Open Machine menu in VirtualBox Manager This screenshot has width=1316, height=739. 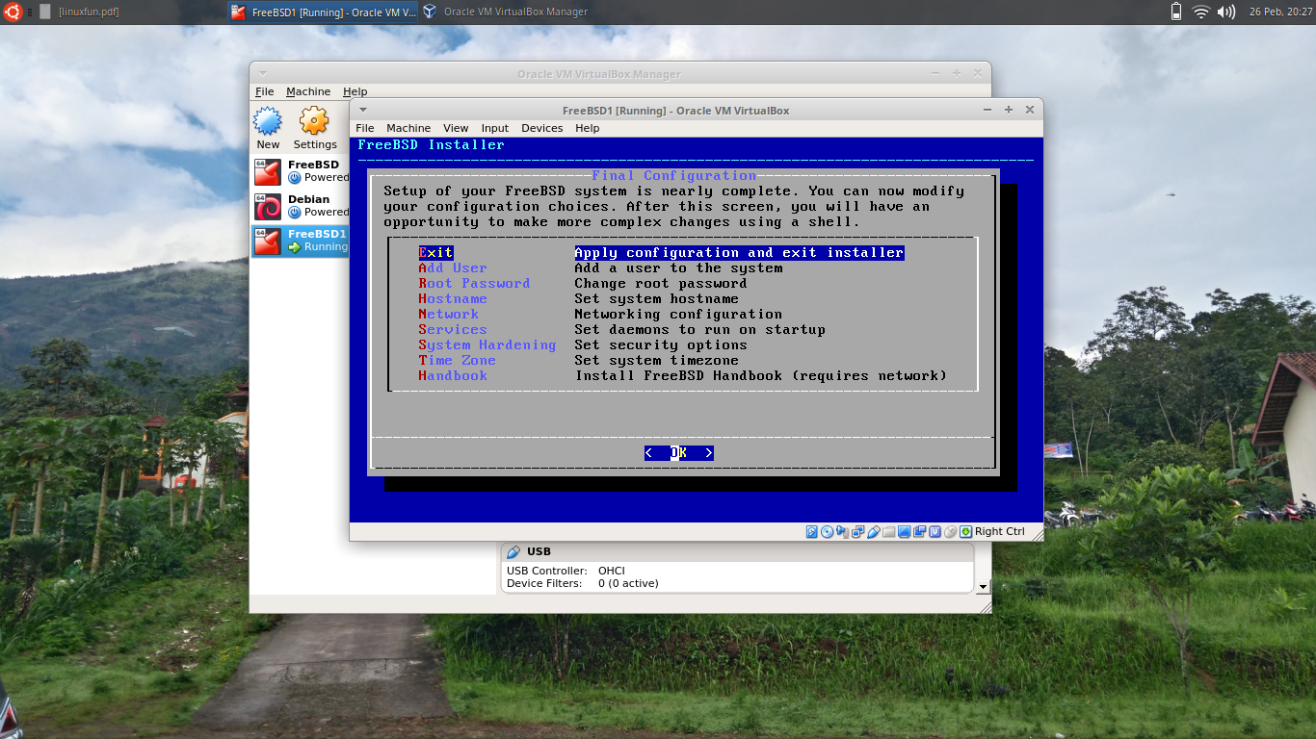pyautogui.click(x=308, y=91)
